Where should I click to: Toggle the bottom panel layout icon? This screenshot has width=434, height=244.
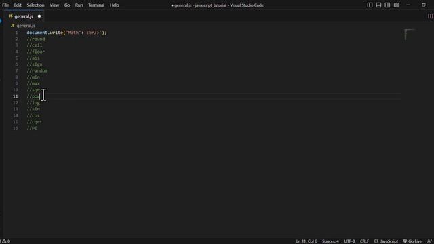[x=378, y=5]
